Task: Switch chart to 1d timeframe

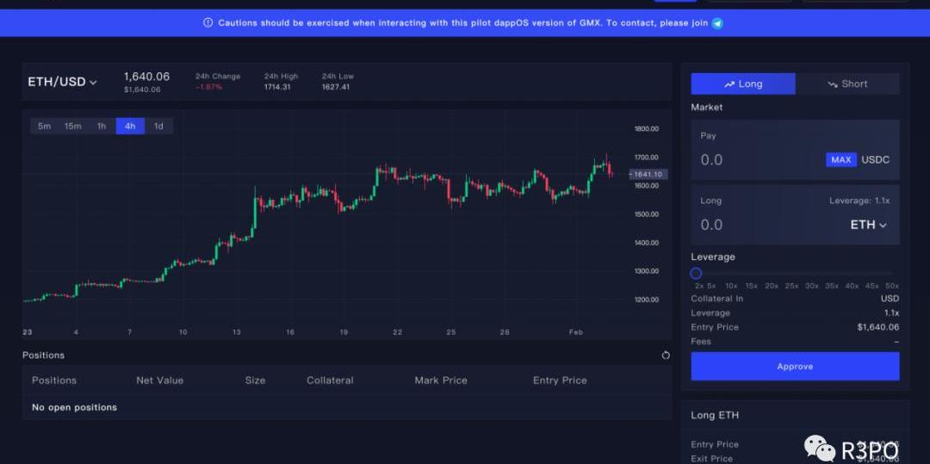Action: coord(158,127)
